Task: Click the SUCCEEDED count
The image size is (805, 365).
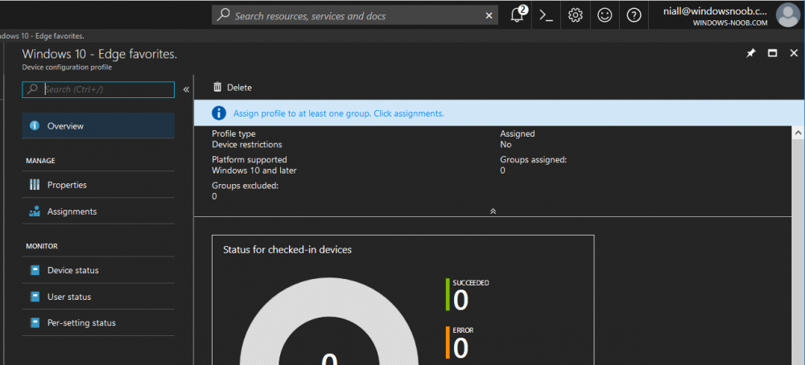Action: 460,301
